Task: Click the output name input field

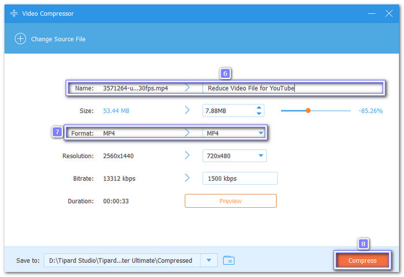Action: pos(293,88)
